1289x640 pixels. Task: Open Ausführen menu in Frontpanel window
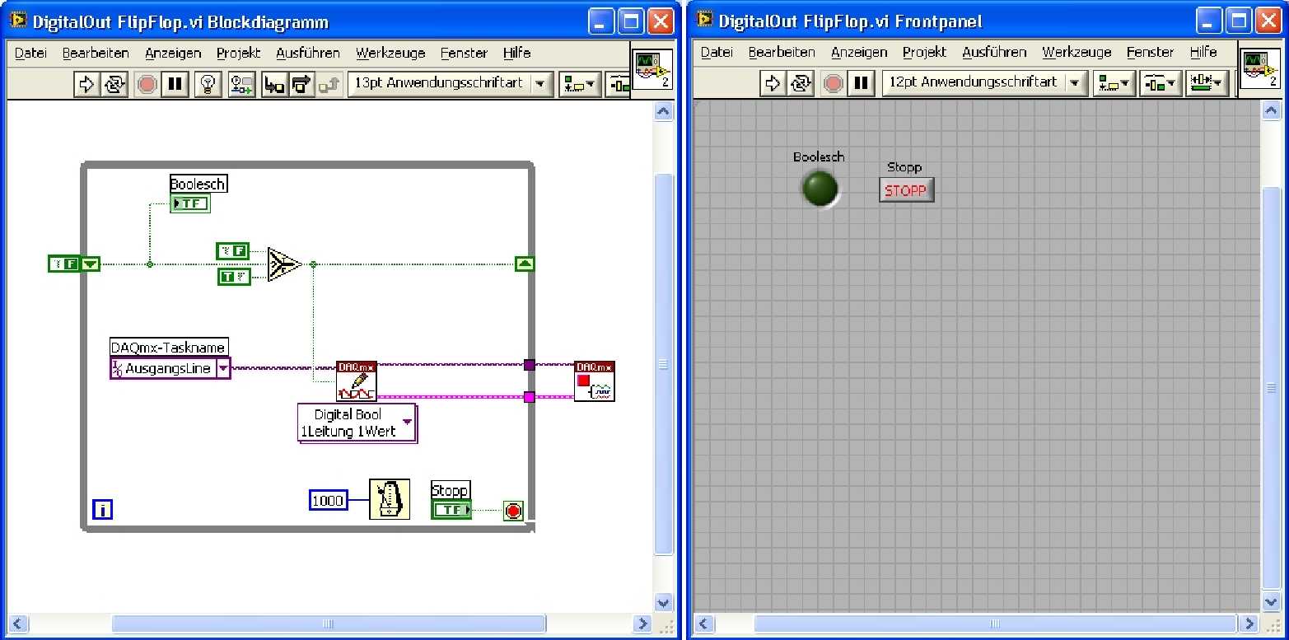pos(994,52)
